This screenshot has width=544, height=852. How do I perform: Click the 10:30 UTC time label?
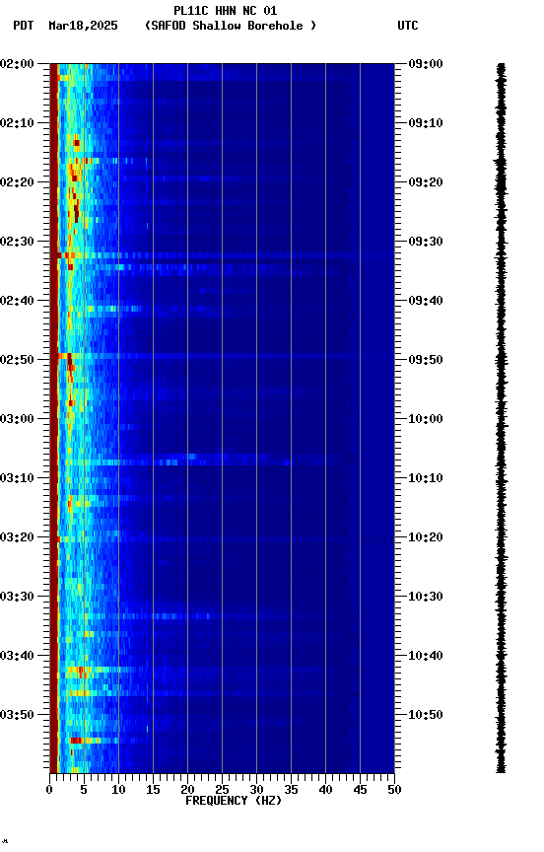[426, 597]
